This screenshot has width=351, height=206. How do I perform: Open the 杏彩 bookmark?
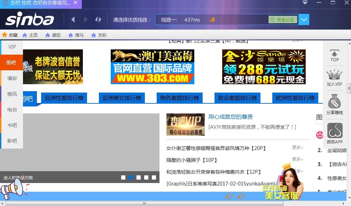99,35
